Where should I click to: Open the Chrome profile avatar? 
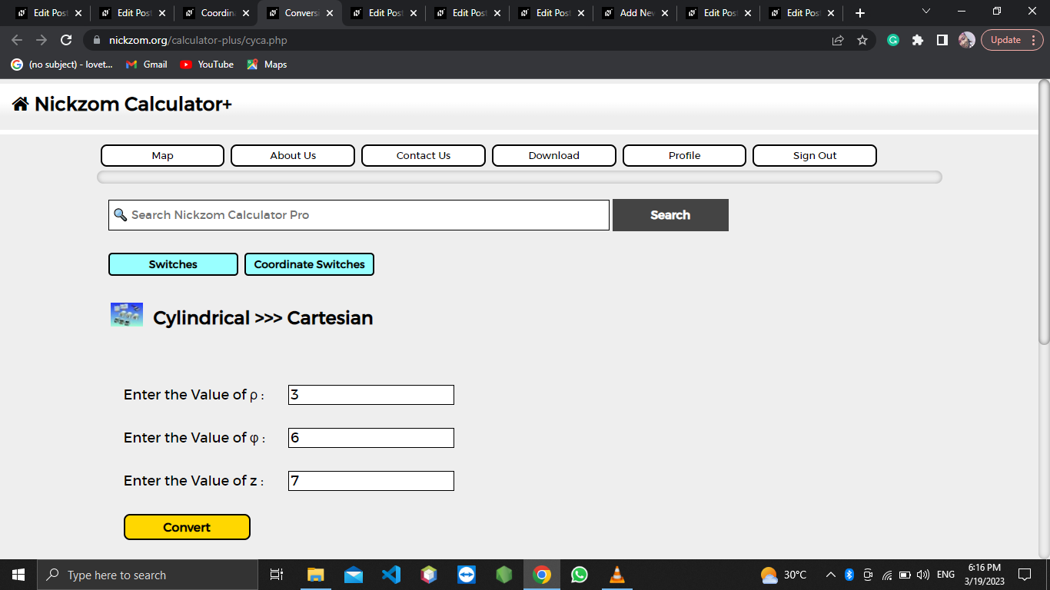[x=967, y=40]
